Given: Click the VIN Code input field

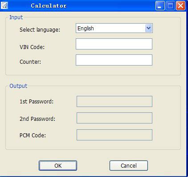Looking at the screenshot, I should (114, 44).
